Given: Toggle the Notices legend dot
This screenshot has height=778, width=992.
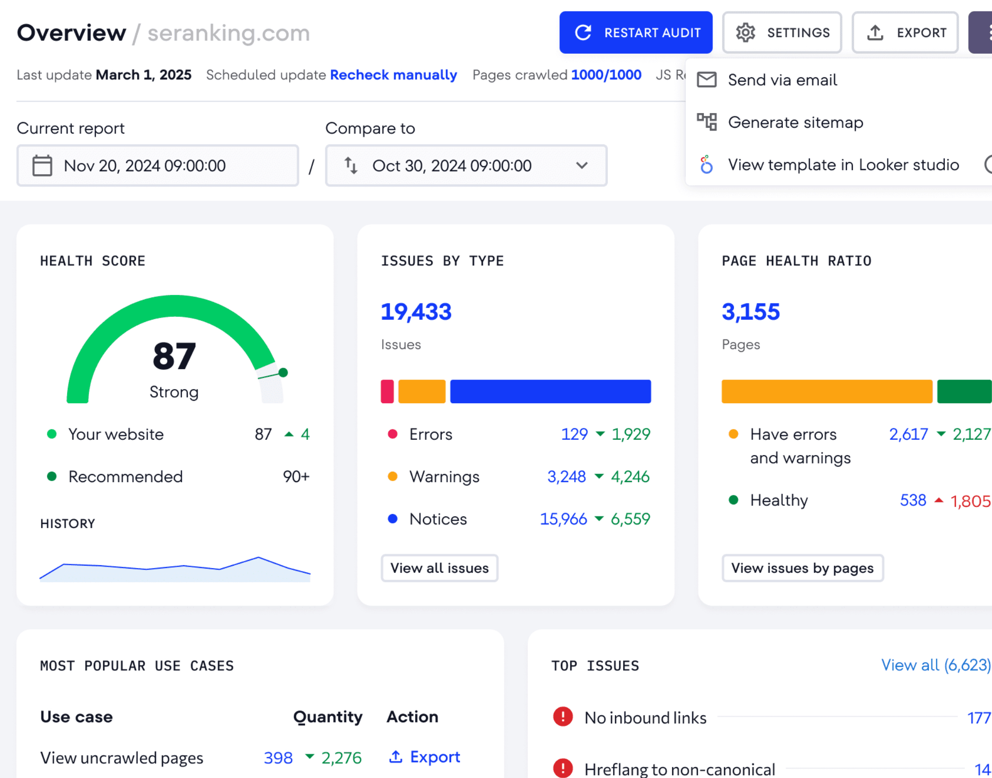Looking at the screenshot, I should (392, 519).
